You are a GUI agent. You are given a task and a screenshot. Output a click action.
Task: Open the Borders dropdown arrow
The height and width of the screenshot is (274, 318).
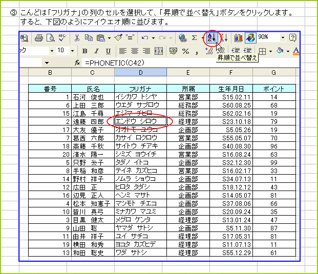pyautogui.click(x=270, y=51)
